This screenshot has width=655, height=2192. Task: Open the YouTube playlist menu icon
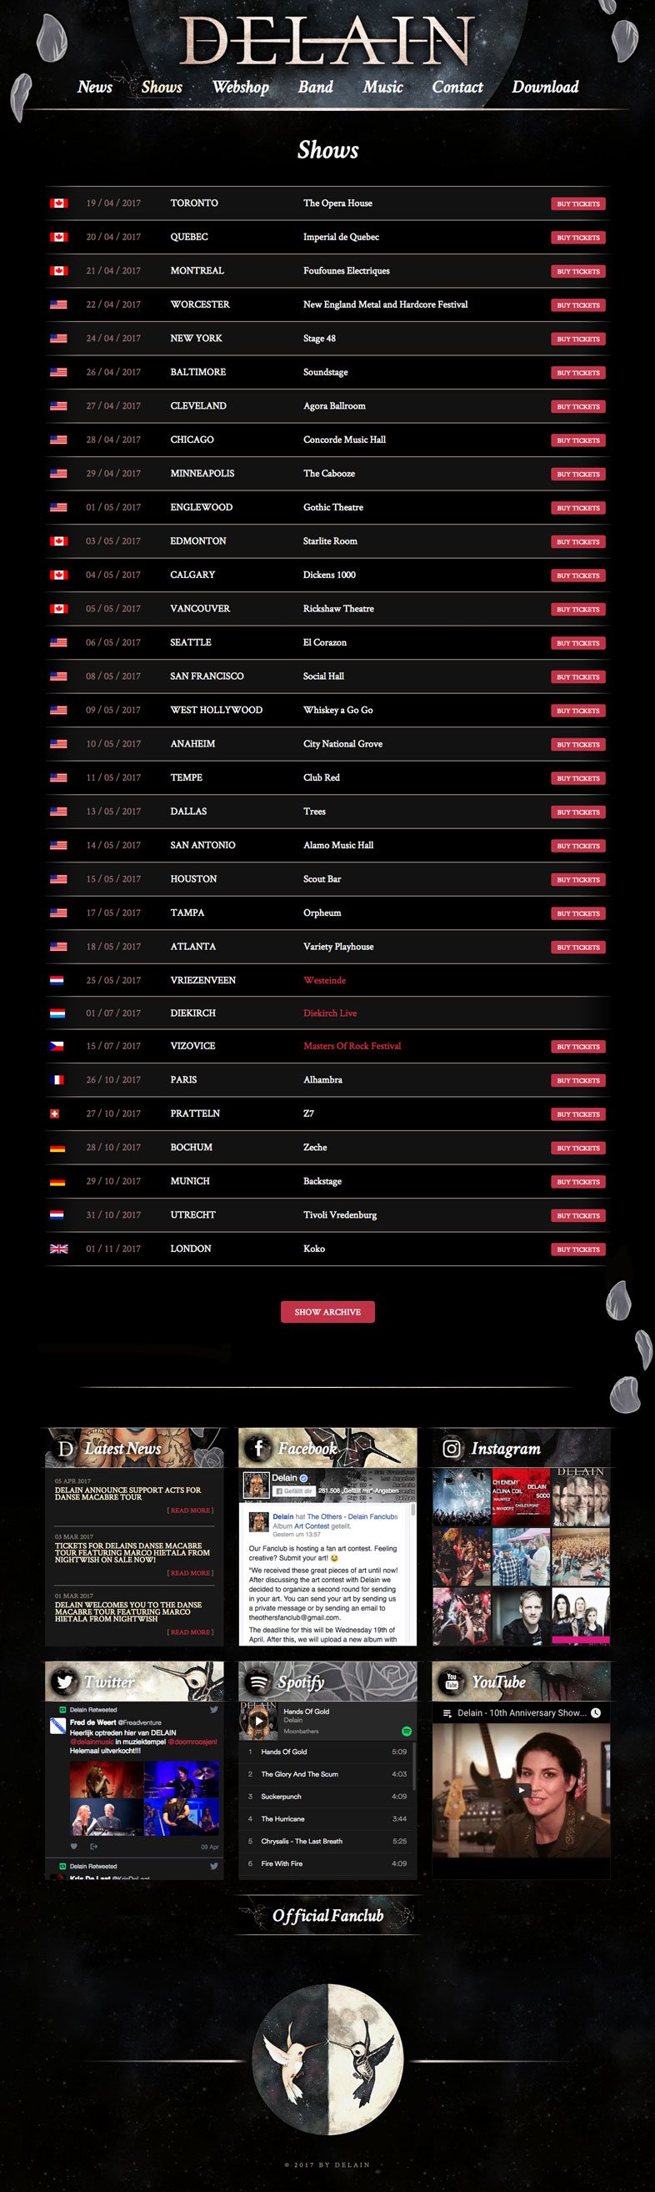coord(447,1713)
